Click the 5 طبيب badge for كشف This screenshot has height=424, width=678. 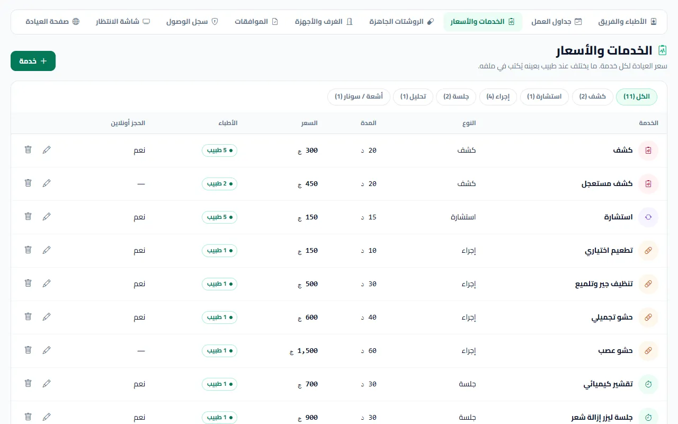pyautogui.click(x=220, y=151)
